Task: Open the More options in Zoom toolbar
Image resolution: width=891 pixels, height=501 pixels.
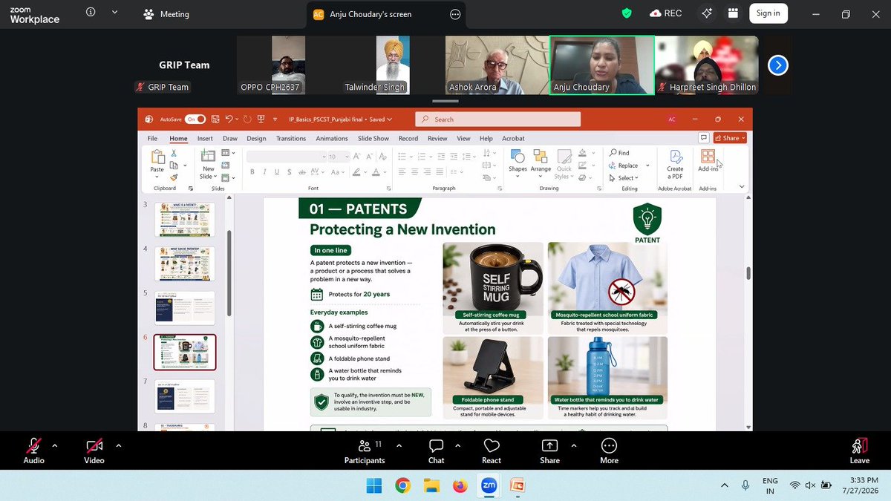Action: click(x=609, y=451)
